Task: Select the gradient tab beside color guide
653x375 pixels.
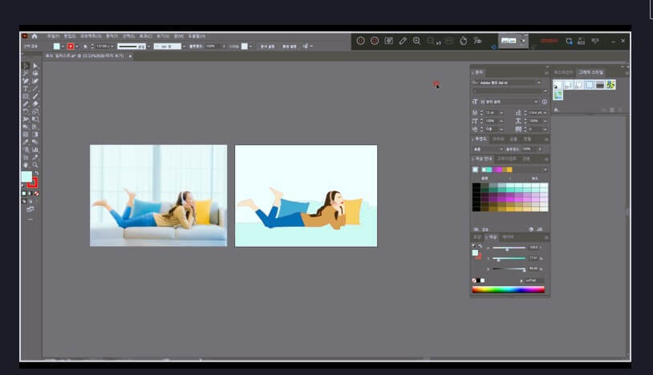Action: [x=506, y=159]
